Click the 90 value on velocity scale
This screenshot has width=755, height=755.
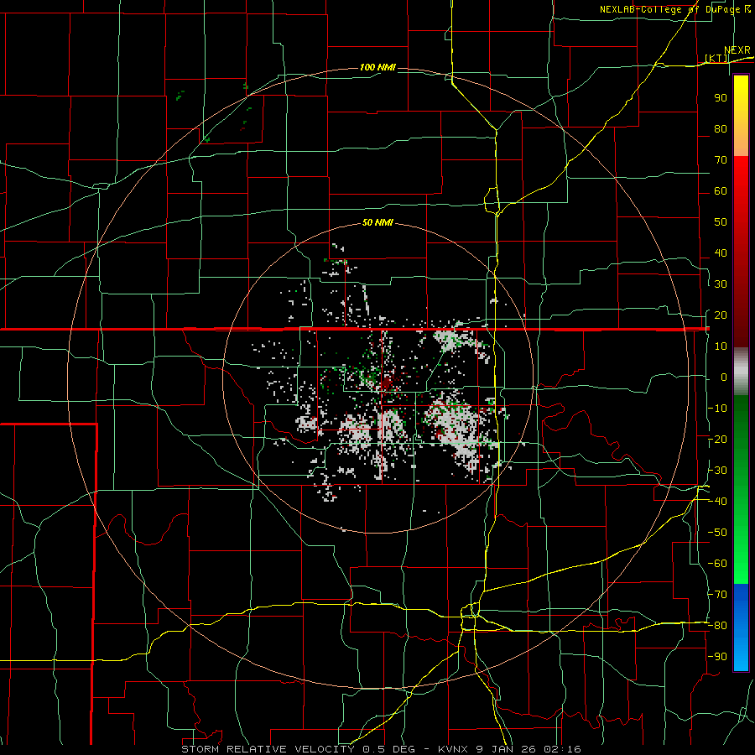[721, 98]
